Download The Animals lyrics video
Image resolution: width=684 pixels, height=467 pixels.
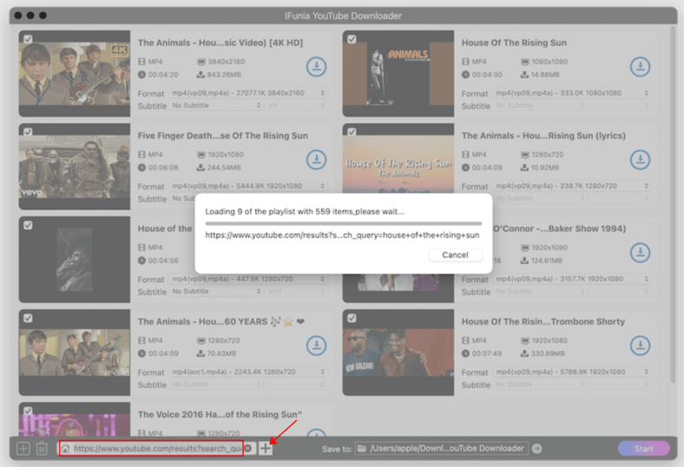point(640,160)
